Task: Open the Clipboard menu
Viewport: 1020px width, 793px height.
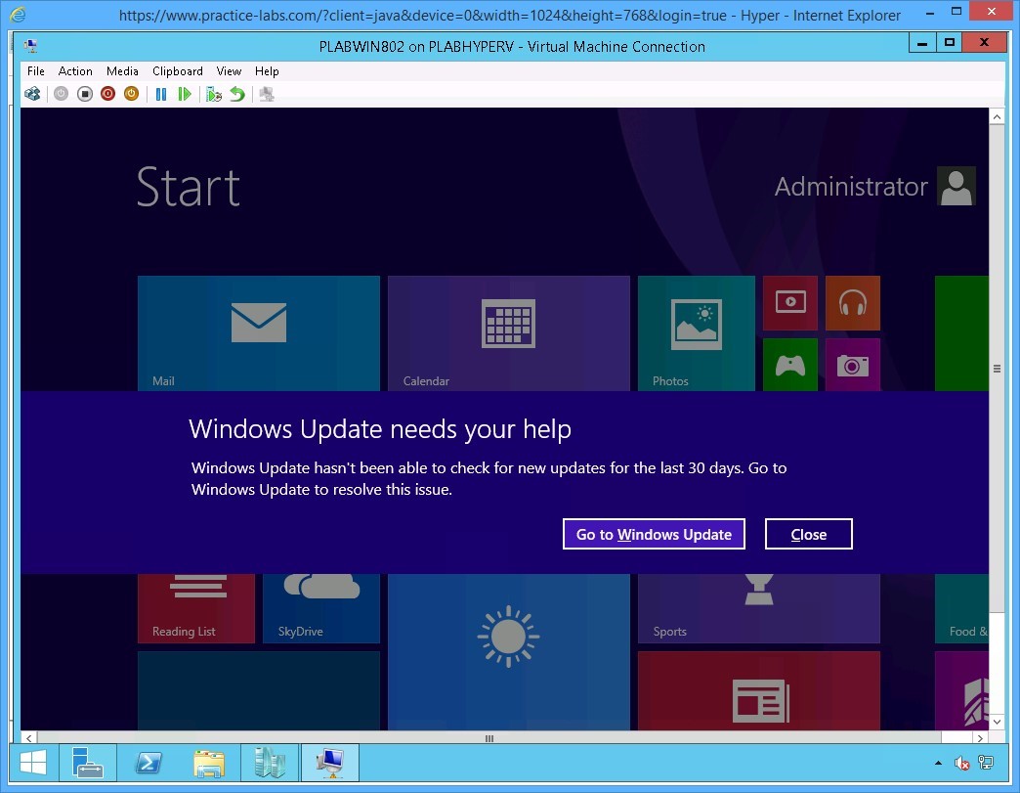Action: point(177,70)
